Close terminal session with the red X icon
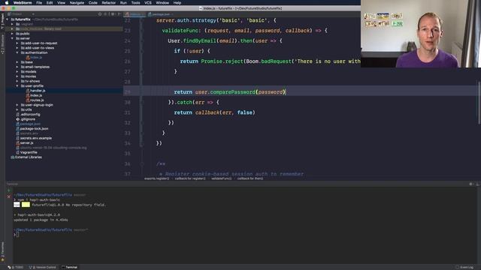This screenshot has width=481, height=270. (x=8, y=196)
